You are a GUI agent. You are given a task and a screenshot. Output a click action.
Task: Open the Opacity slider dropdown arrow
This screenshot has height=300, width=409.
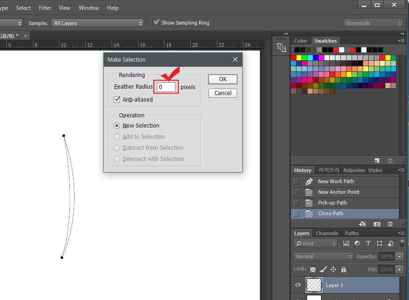point(399,256)
